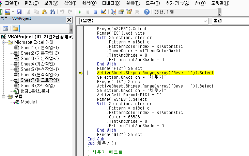
Task: Click the ActiveCell.FormulaR1C1 code line
Action: pyautogui.click(x=129, y=95)
